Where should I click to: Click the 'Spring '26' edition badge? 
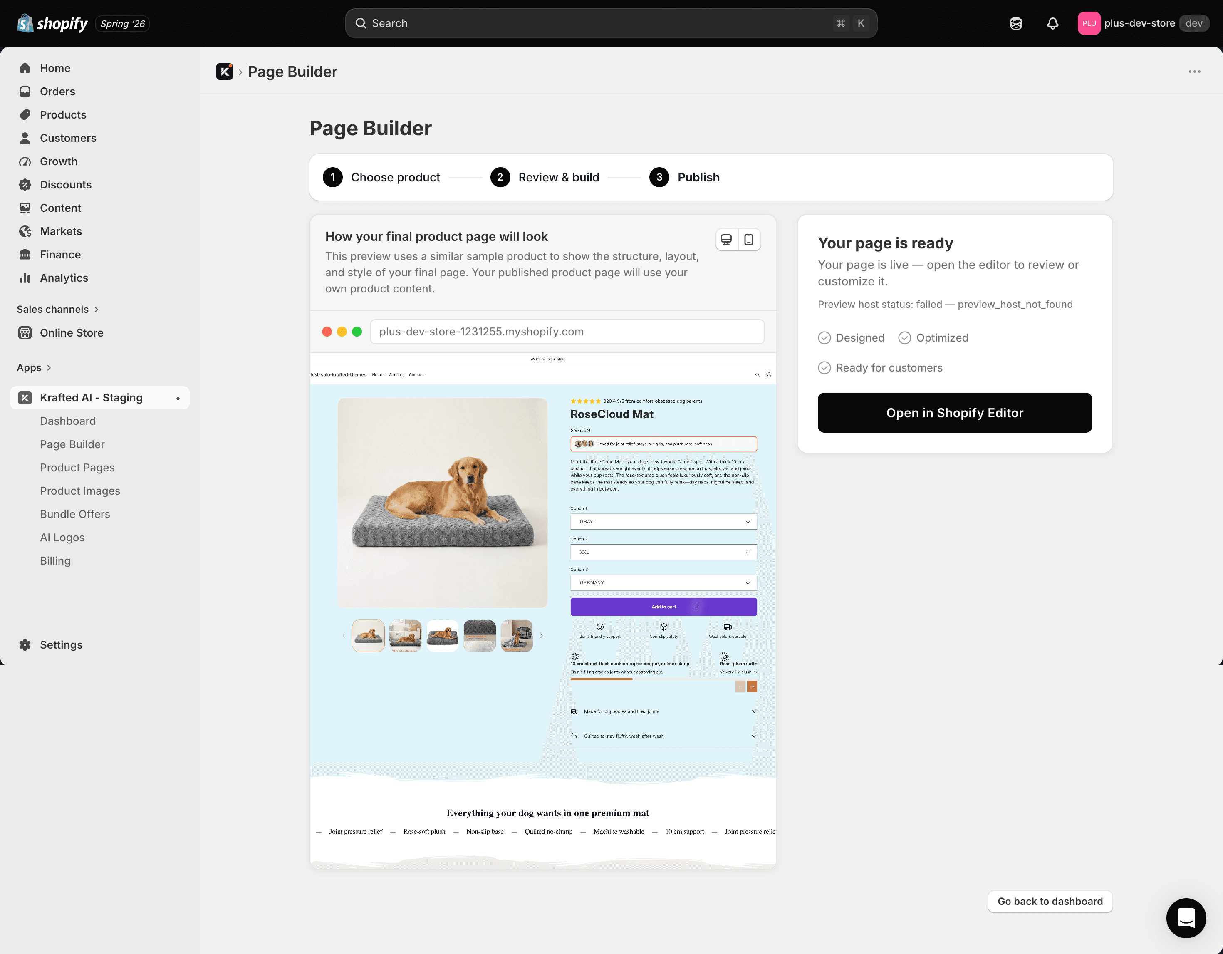pyautogui.click(x=123, y=24)
